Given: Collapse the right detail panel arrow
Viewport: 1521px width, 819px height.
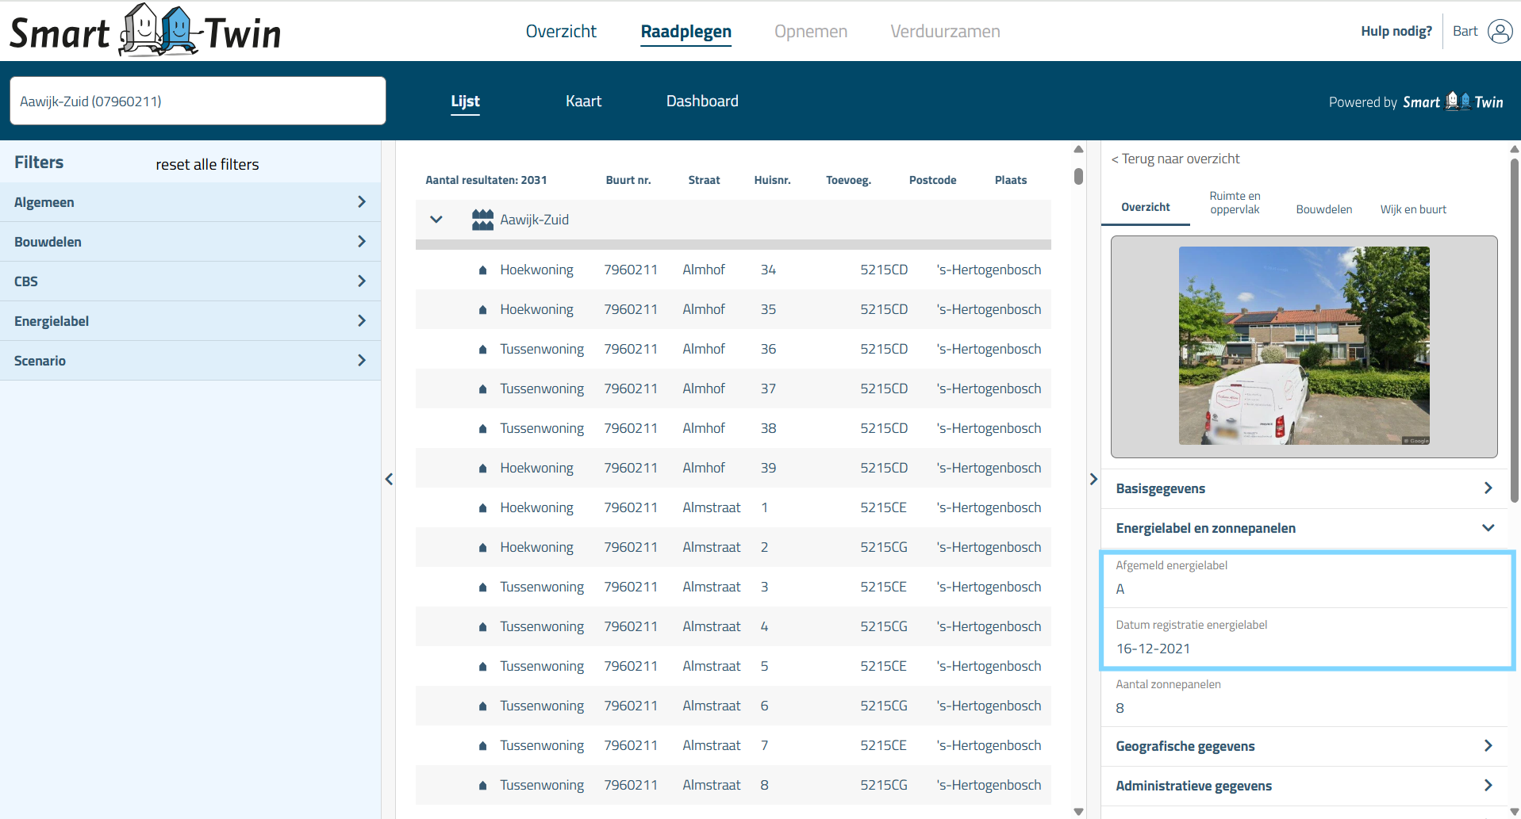Looking at the screenshot, I should coord(1093,479).
